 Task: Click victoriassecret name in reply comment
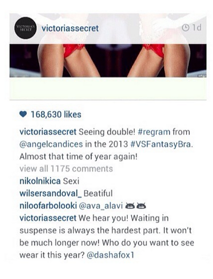point(48,218)
